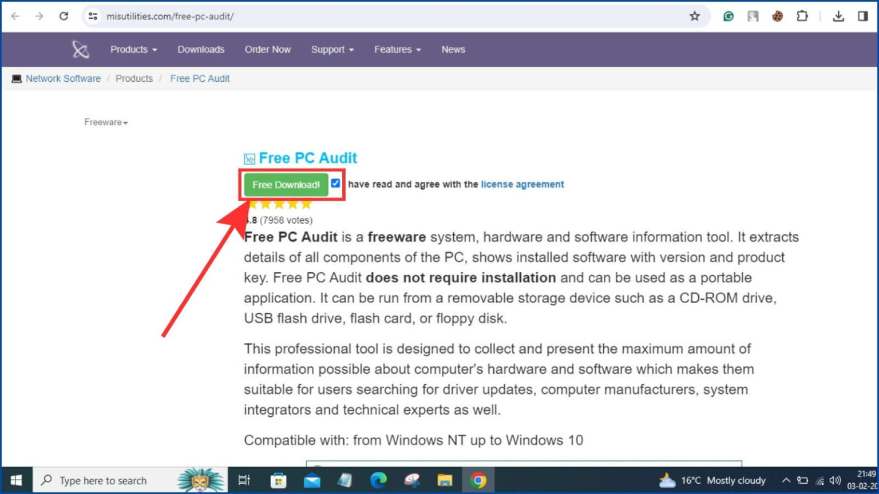879x494 pixels.
Task: Open Chrome's side panel icon
Action: pyautogui.click(x=864, y=17)
